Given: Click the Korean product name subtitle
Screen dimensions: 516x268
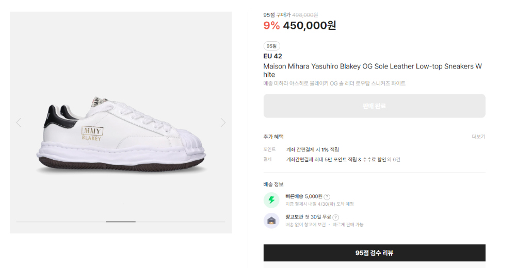Looking at the screenshot, I should tap(334, 83).
